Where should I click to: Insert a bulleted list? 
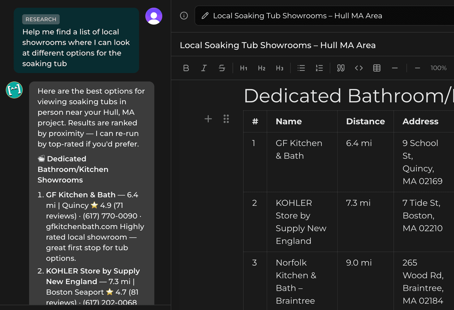pyautogui.click(x=301, y=68)
